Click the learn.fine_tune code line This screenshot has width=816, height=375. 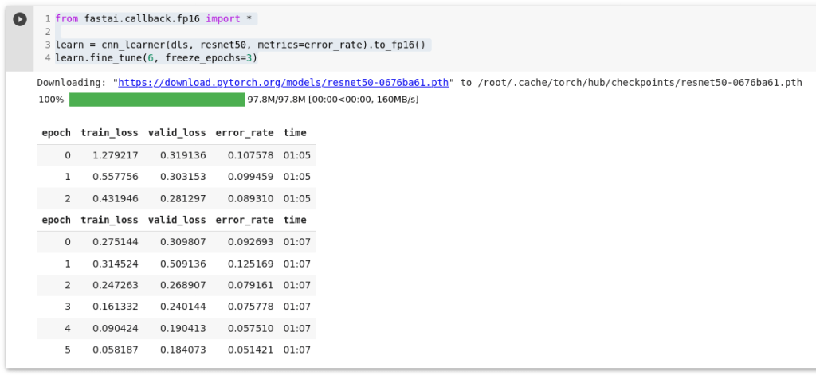coord(155,58)
